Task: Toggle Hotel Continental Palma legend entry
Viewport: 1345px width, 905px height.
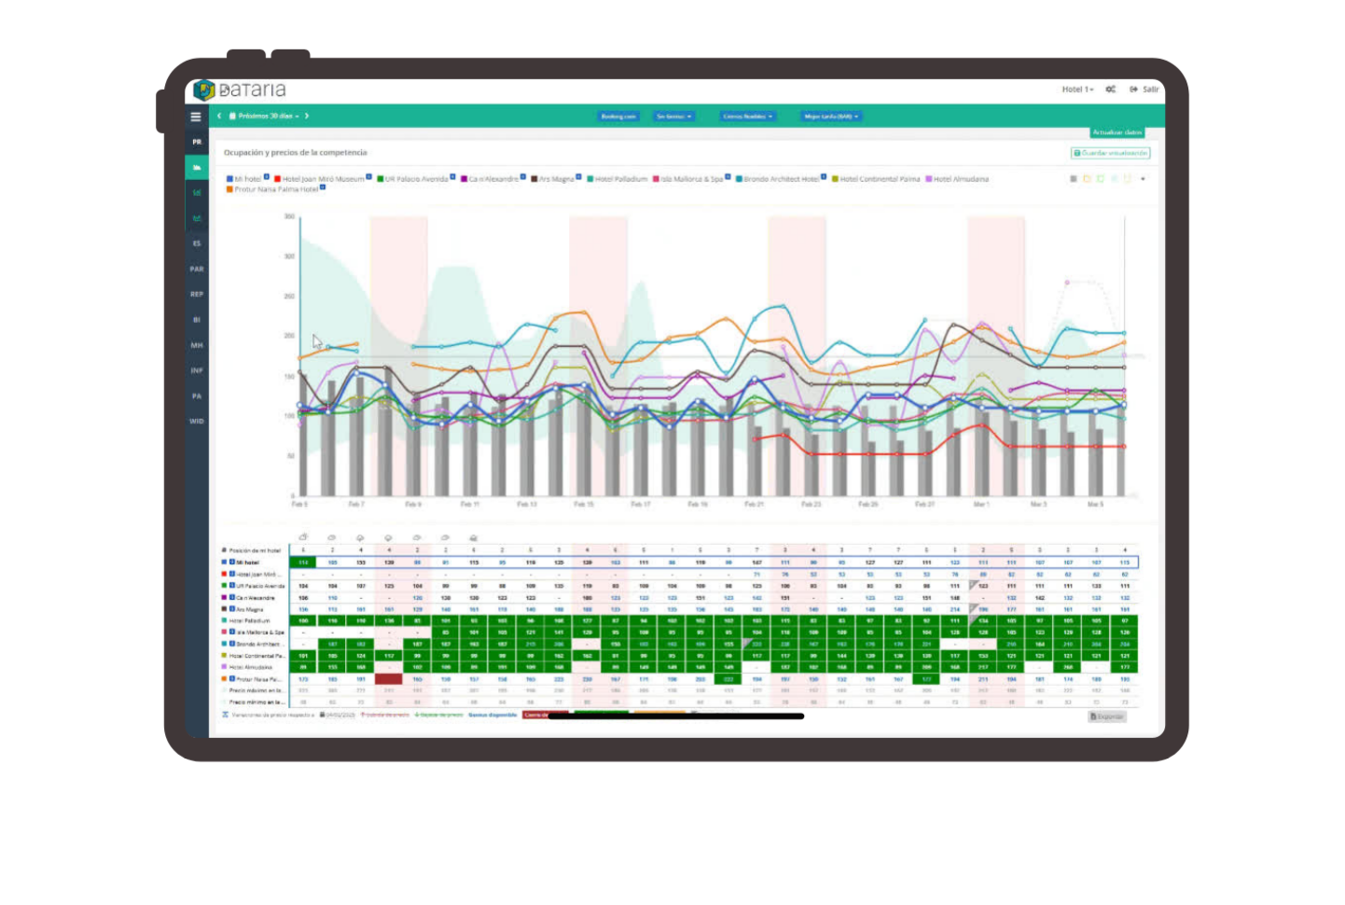Action: tap(876, 179)
